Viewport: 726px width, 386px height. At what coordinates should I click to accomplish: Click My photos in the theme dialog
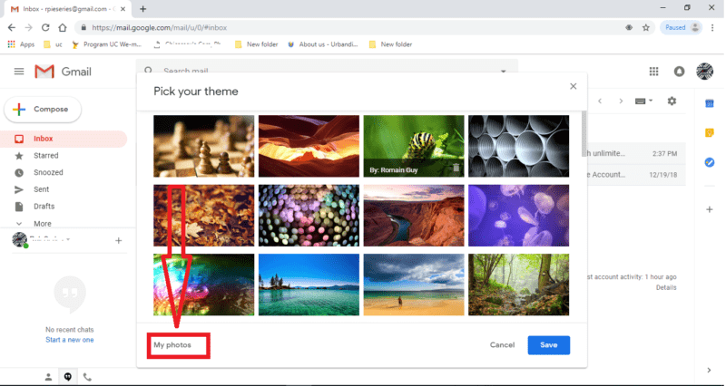pyautogui.click(x=172, y=345)
